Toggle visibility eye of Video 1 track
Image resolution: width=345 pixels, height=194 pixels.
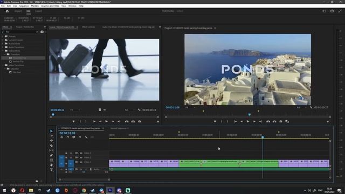click(x=81, y=162)
